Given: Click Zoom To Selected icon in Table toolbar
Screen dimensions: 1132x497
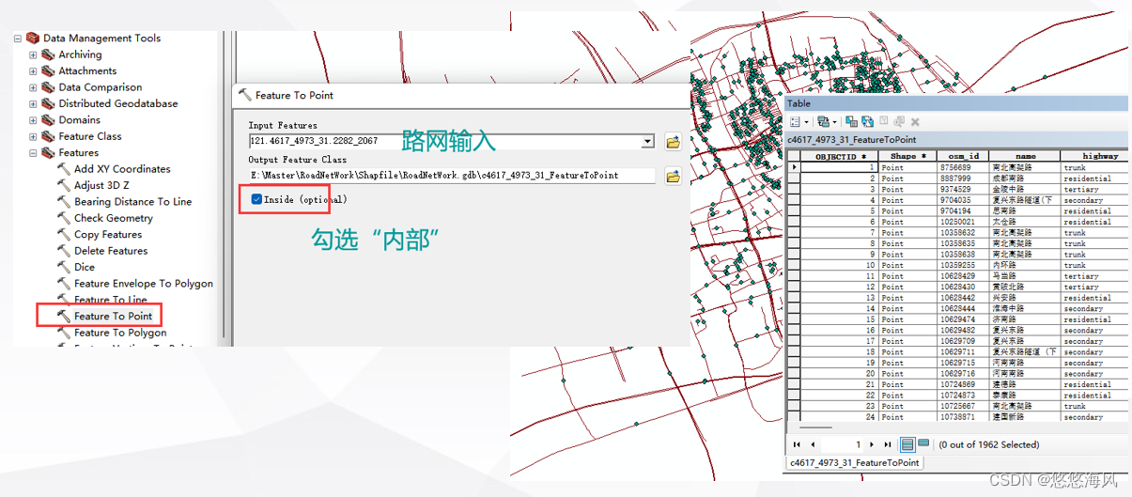Looking at the screenshot, I should pyautogui.click(x=899, y=121).
